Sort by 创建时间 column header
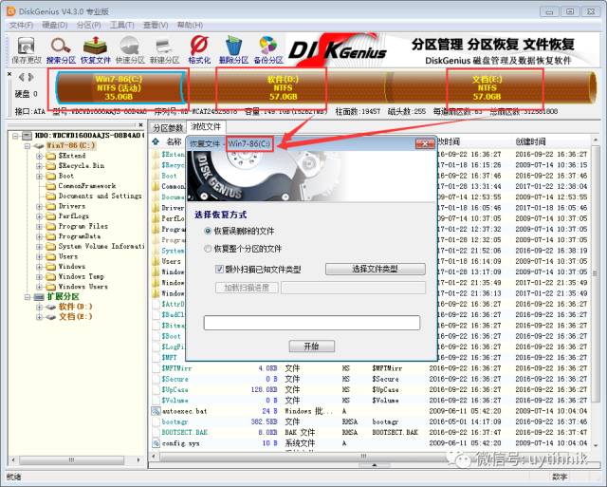This screenshot has width=607, height=487. (530, 141)
